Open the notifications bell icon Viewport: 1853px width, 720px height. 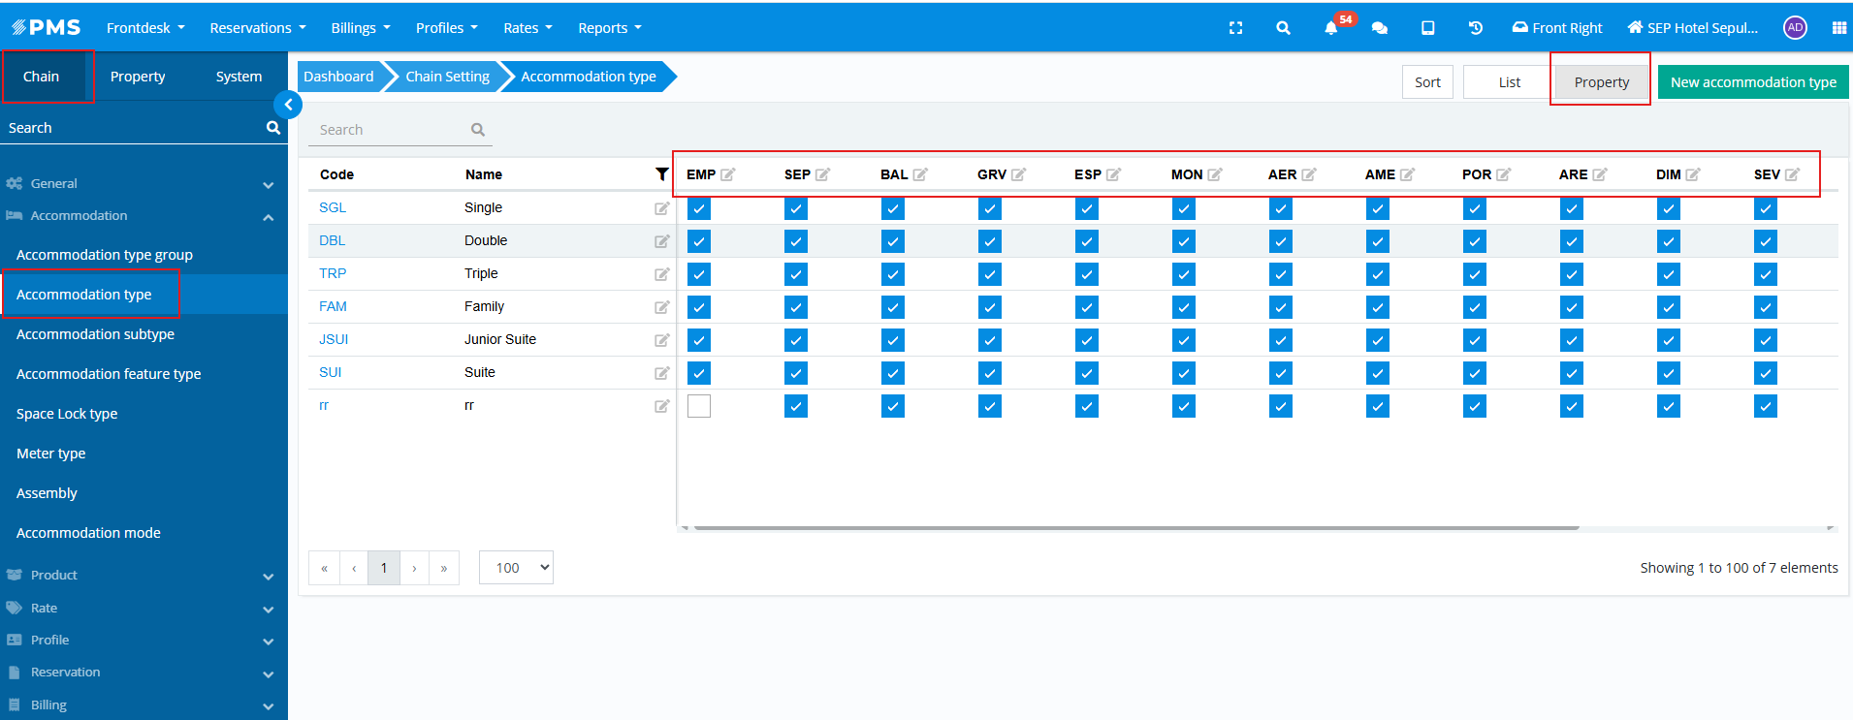coord(1330,28)
